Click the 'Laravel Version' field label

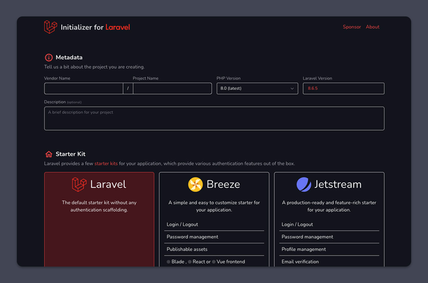click(318, 78)
